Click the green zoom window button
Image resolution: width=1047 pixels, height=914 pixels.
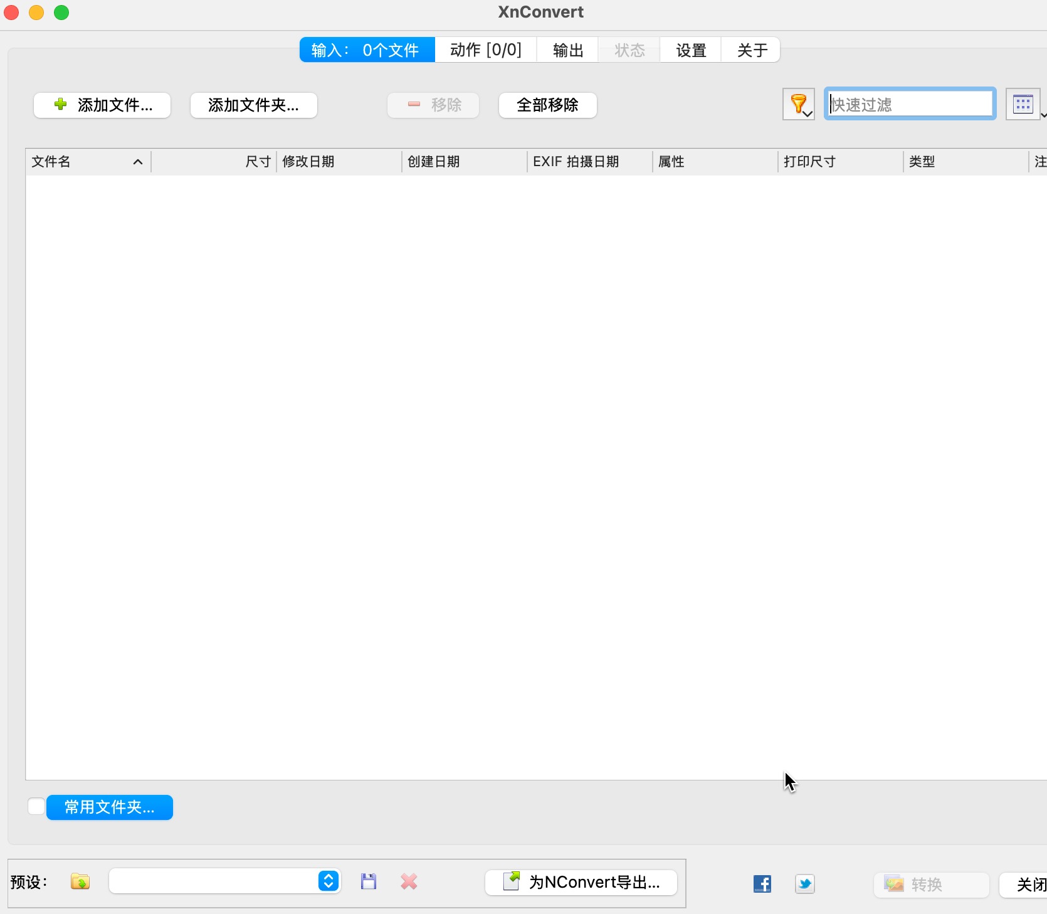tap(61, 13)
